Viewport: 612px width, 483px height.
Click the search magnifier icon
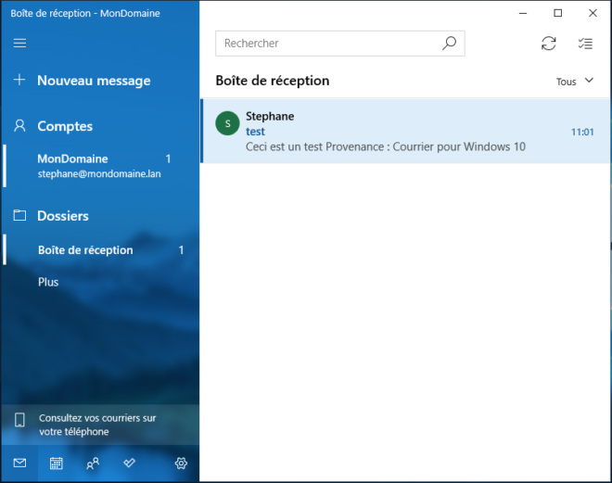(449, 43)
